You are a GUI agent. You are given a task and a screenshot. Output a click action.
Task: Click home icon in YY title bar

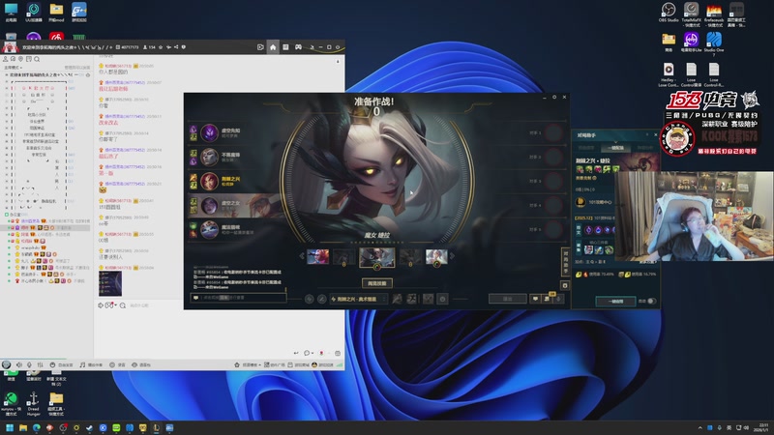coord(273,47)
